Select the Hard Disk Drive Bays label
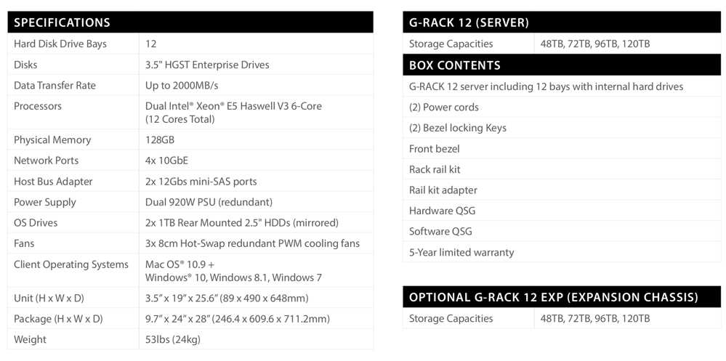This screenshot has height=361, width=726. pos(60,44)
